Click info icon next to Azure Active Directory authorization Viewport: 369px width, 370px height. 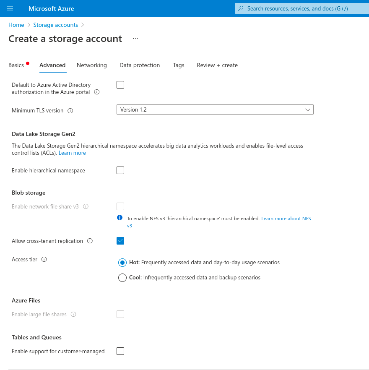click(97, 92)
